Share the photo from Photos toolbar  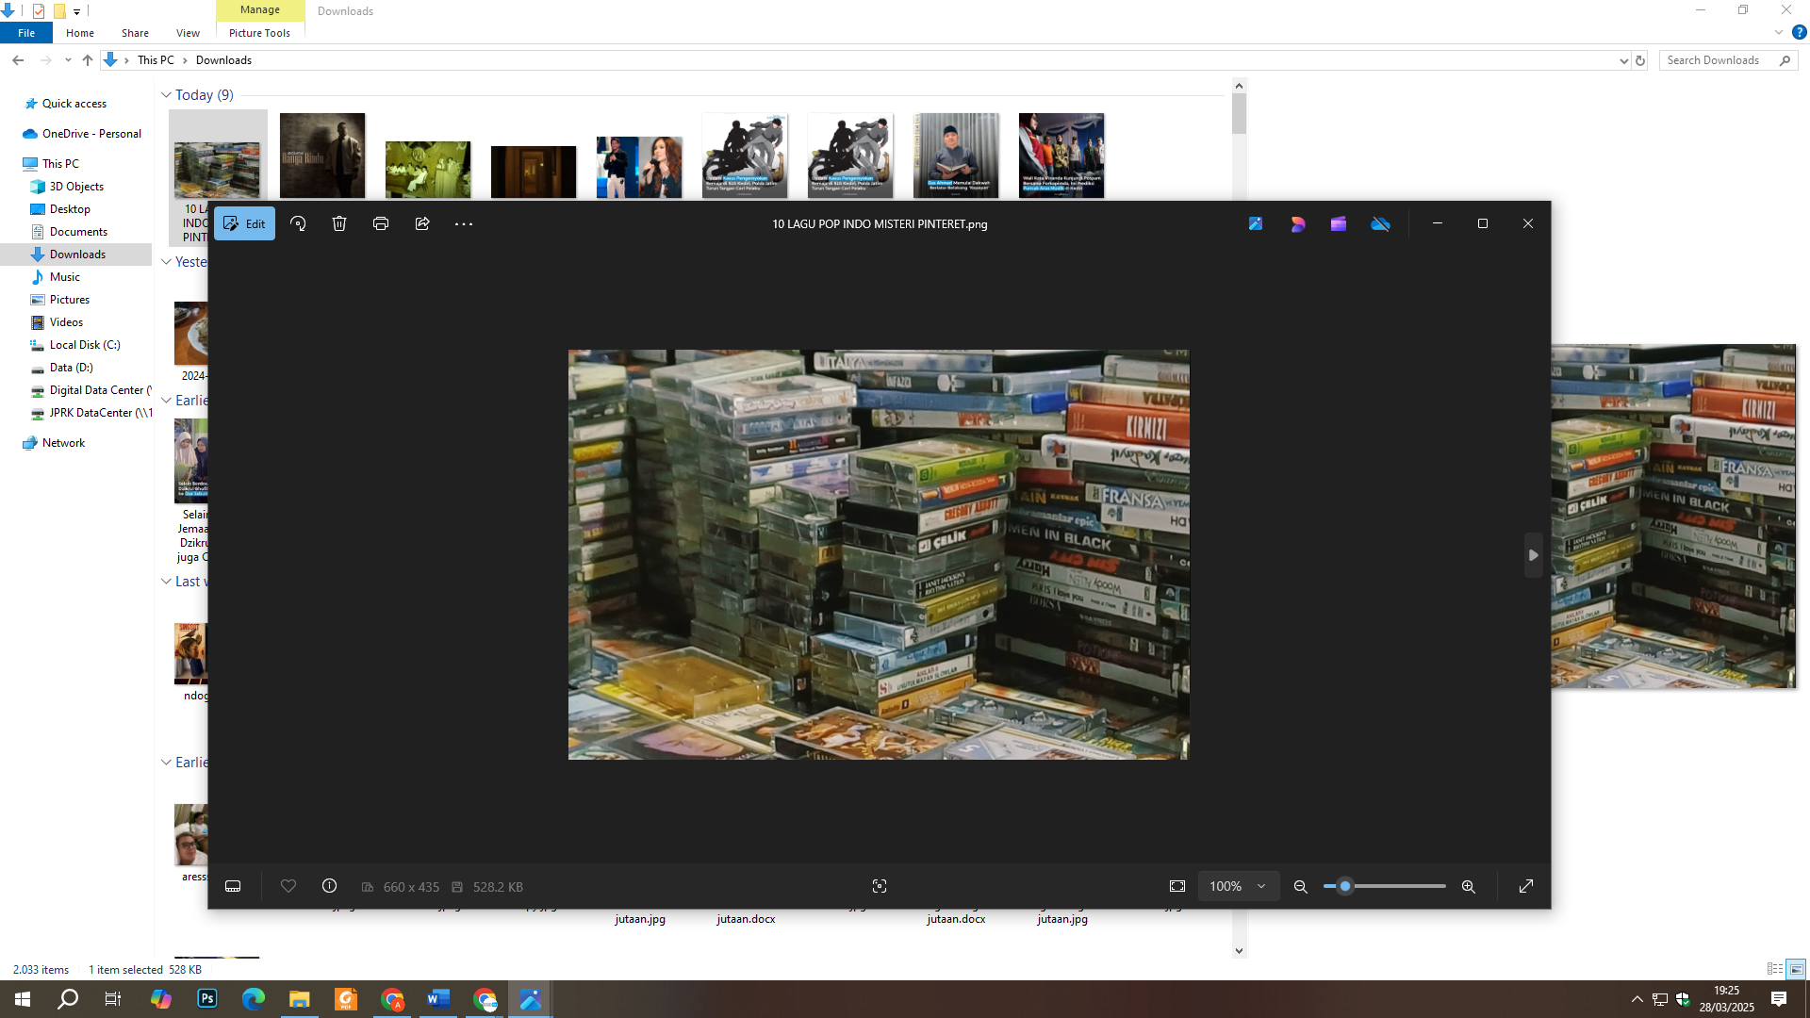[422, 223]
